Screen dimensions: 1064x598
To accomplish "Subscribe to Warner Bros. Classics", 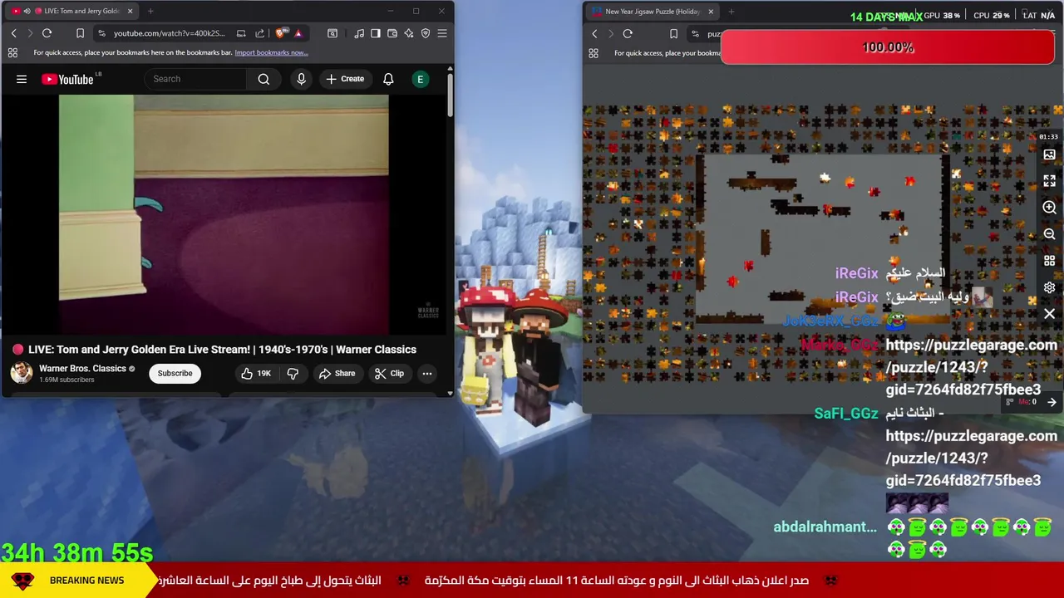I will coord(175,373).
